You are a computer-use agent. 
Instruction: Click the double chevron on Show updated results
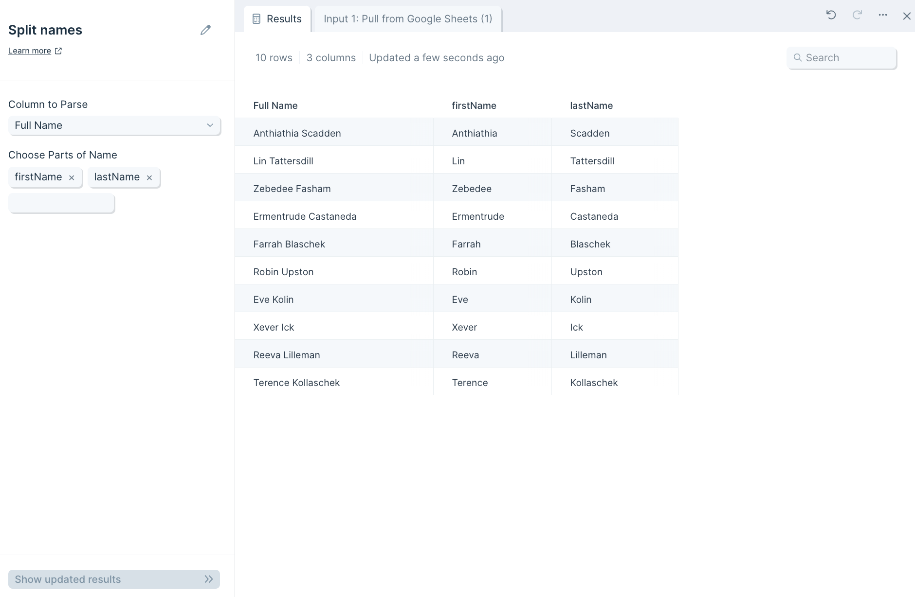coord(209,579)
